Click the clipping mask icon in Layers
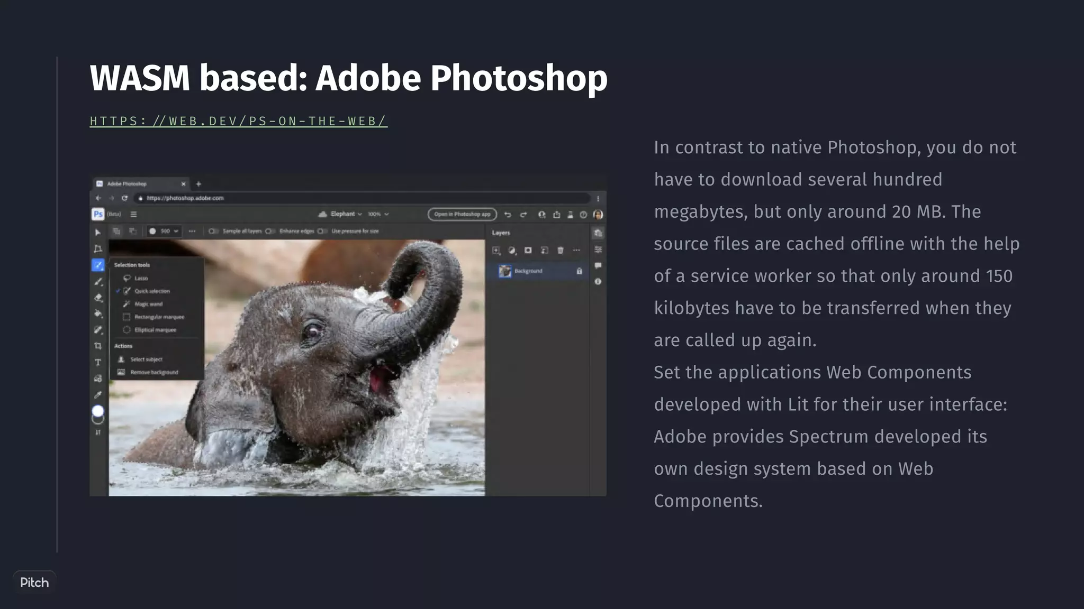The height and width of the screenshot is (609, 1084). [544, 250]
